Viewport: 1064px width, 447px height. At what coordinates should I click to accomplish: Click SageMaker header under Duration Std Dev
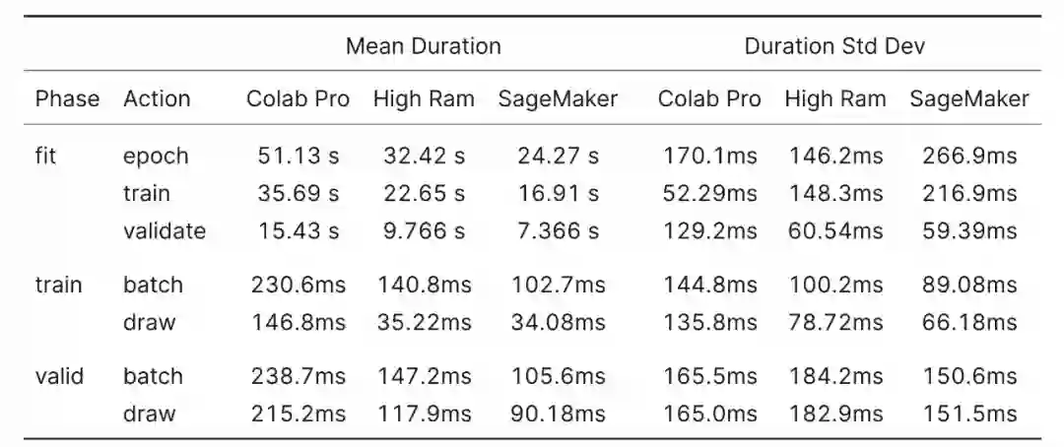tap(969, 98)
